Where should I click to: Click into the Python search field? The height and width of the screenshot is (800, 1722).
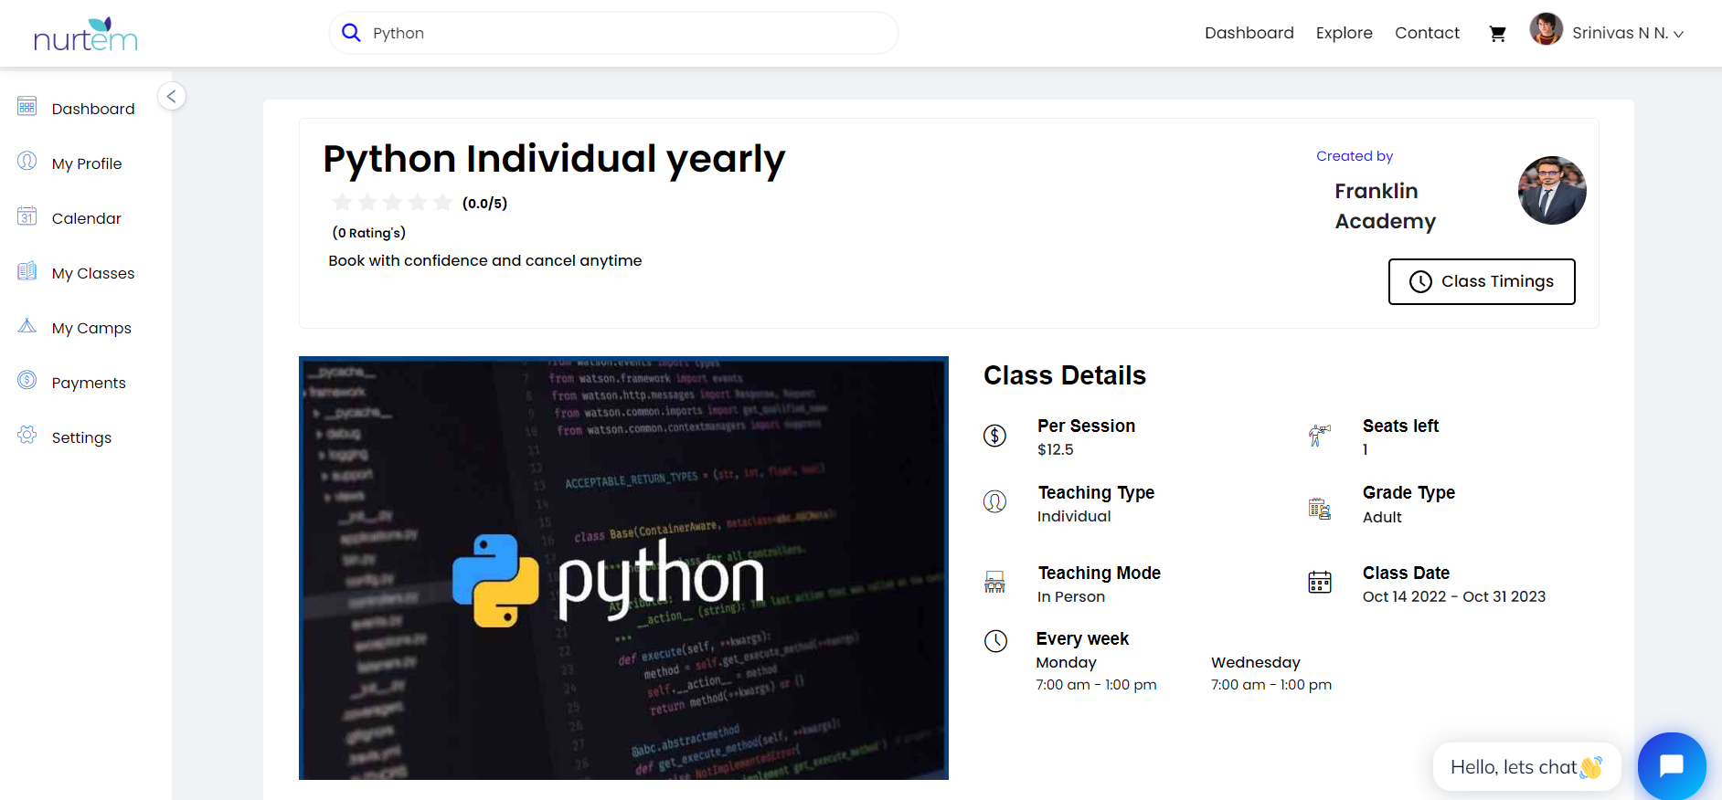622,33
